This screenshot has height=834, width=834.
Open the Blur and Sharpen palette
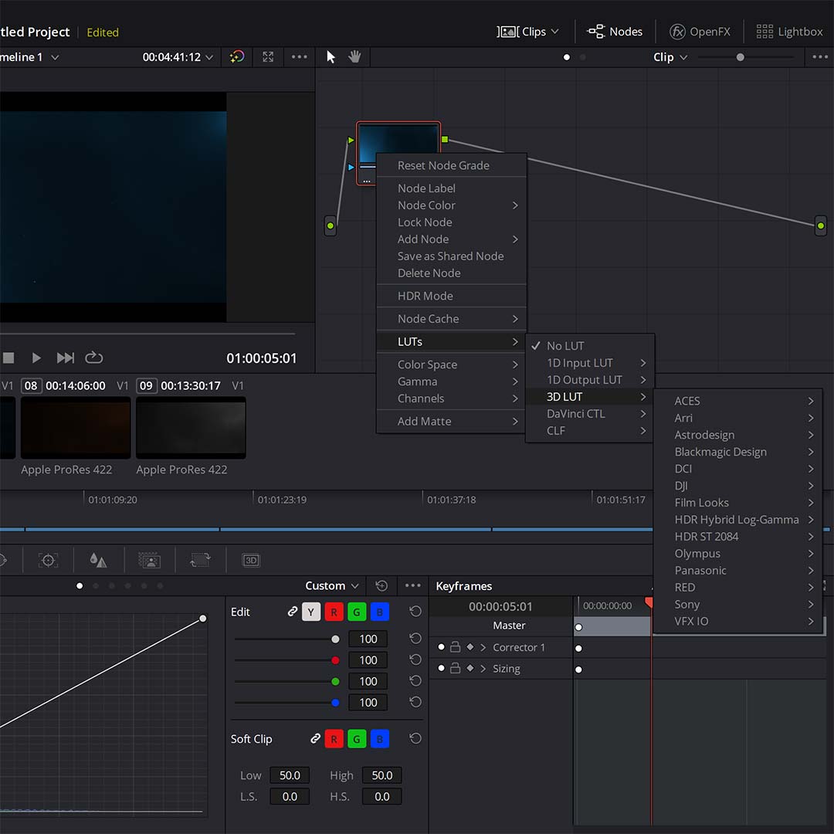pos(98,560)
